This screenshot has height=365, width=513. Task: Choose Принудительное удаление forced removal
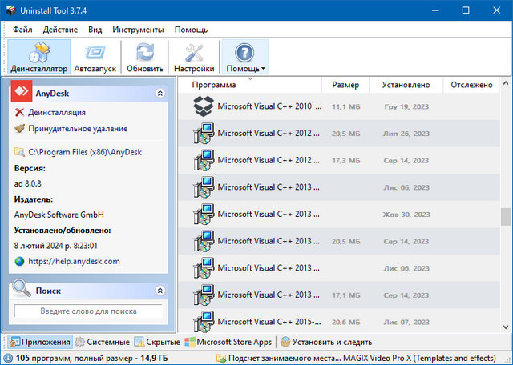(77, 128)
